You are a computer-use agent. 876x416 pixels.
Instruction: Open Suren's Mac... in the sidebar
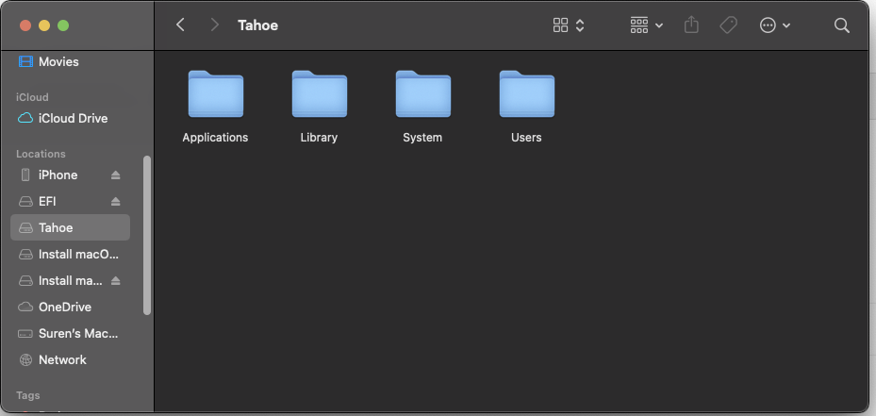click(x=71, y=334)
